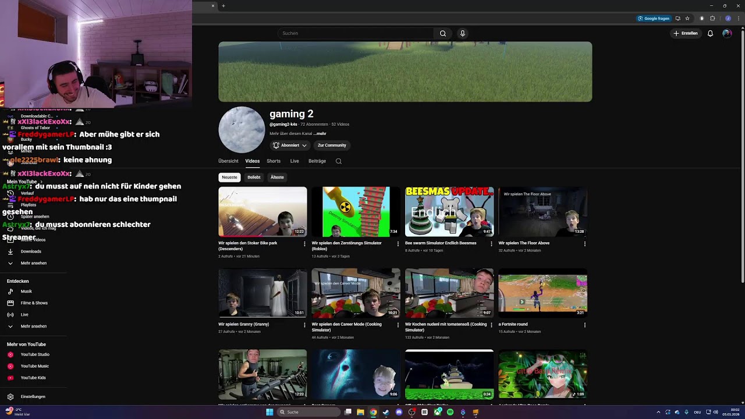The height and width of the screenshot is (419, 745).
Task: Open the YouTube account avatar menu
Action: 727,33
